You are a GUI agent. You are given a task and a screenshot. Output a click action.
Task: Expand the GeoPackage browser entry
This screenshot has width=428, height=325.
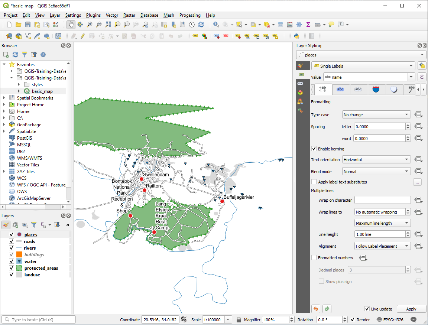5,124
